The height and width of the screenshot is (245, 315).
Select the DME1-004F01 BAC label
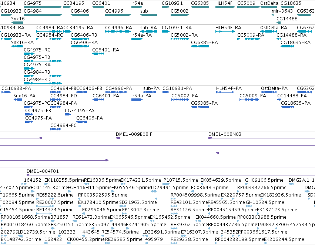(43, 171)
